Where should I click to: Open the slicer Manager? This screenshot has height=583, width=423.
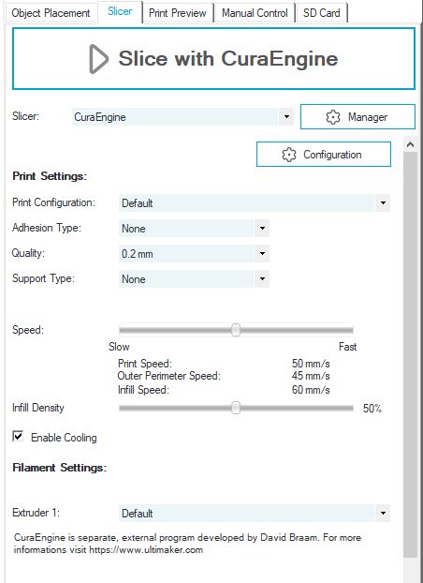pyautogui.click(x=357, y=117)
